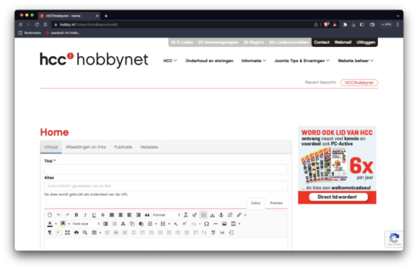Expand the Website beheer menu
Viewport: 418px width, 270px height.
pos(355,60)
